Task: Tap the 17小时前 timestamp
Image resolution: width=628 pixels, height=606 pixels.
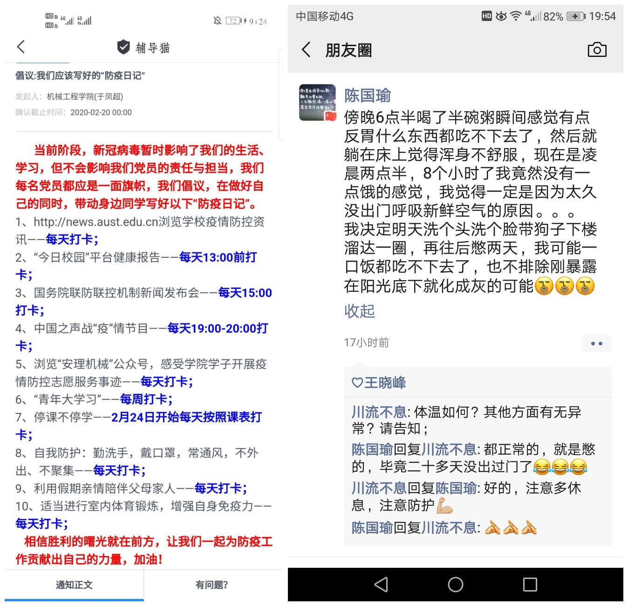Action: (367, 343)
